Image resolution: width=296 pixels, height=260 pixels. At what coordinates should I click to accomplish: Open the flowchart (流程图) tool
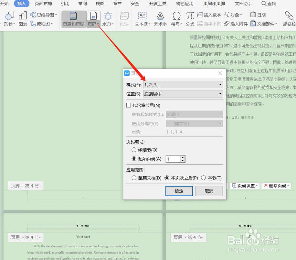click(42, 24)
